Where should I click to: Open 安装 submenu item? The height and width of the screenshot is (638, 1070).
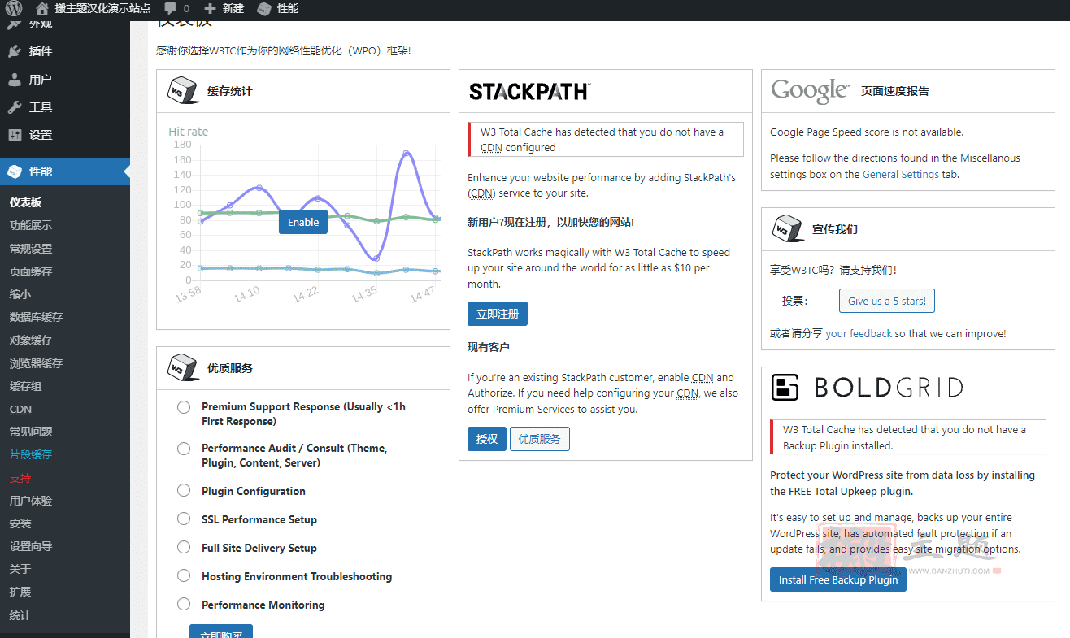[20, 523]
